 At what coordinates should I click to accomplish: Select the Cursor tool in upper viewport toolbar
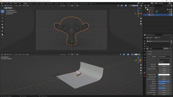[x=2, y=15]
